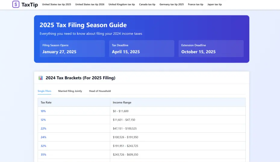This screenshot has width=280, height=162.
Task: Select the 32% tax rate entry
Action: (x=43, y=146)
